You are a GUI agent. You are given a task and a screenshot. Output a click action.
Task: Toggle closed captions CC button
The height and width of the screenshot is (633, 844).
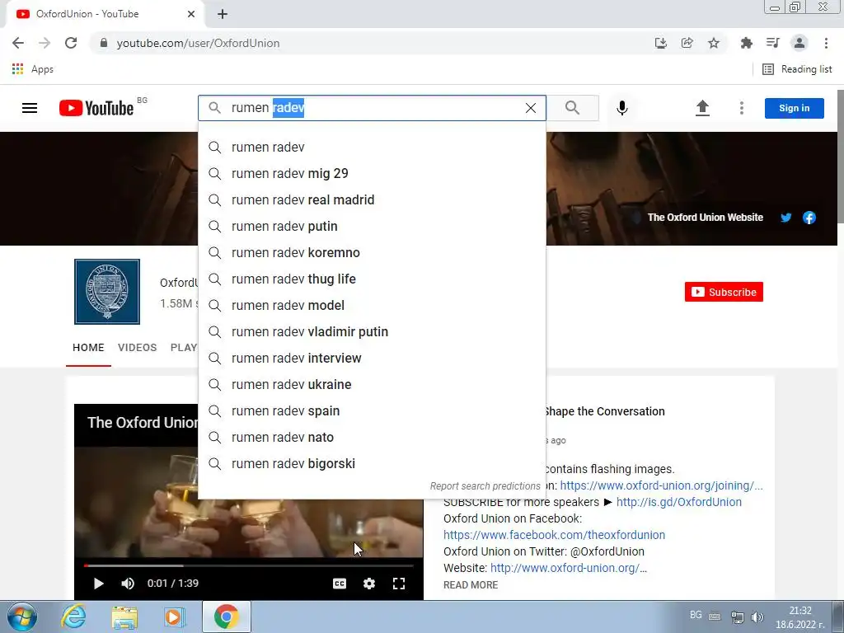pyautogui.click(x=340, y=584)
